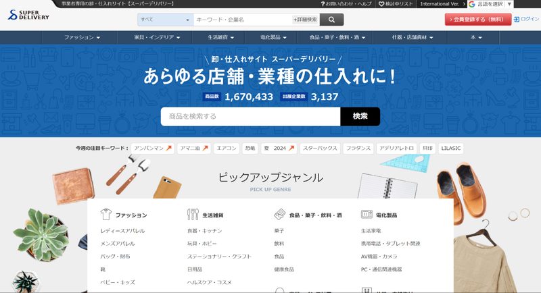
Task: Click the +詳細検索 advanced search button
Action: pyautogui.click(x=305, y=20)
